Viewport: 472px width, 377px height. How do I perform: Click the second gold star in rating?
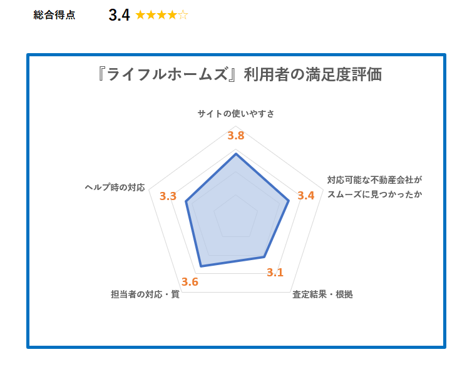tap(151, 15)
